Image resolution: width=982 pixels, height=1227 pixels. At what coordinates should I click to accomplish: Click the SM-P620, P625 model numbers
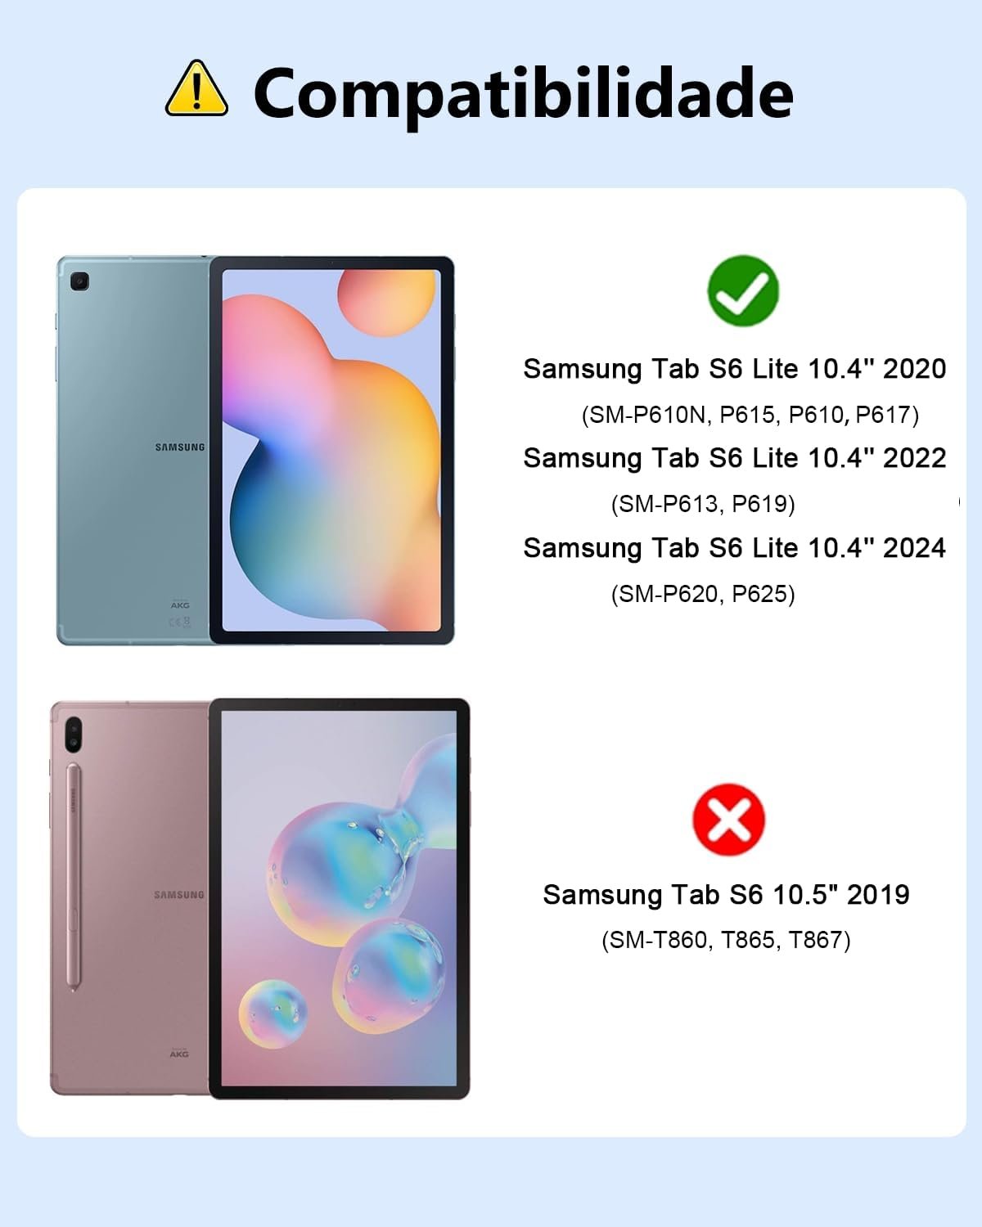703,594
